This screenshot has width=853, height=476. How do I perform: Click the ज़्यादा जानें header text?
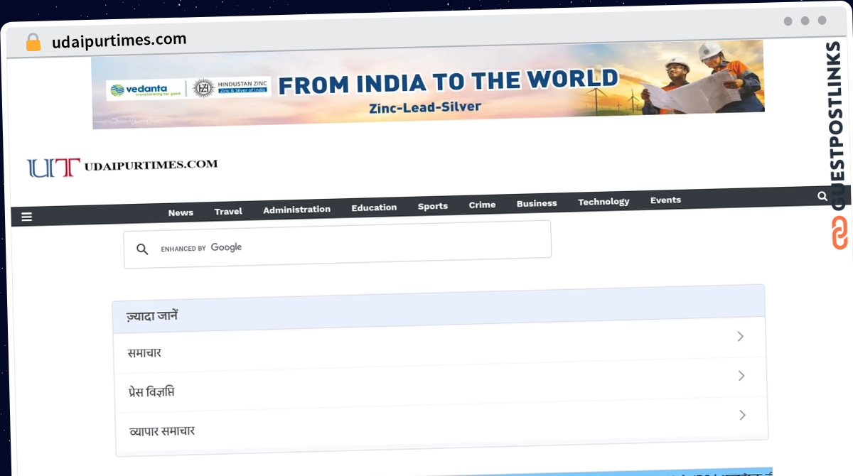point(152,315)
